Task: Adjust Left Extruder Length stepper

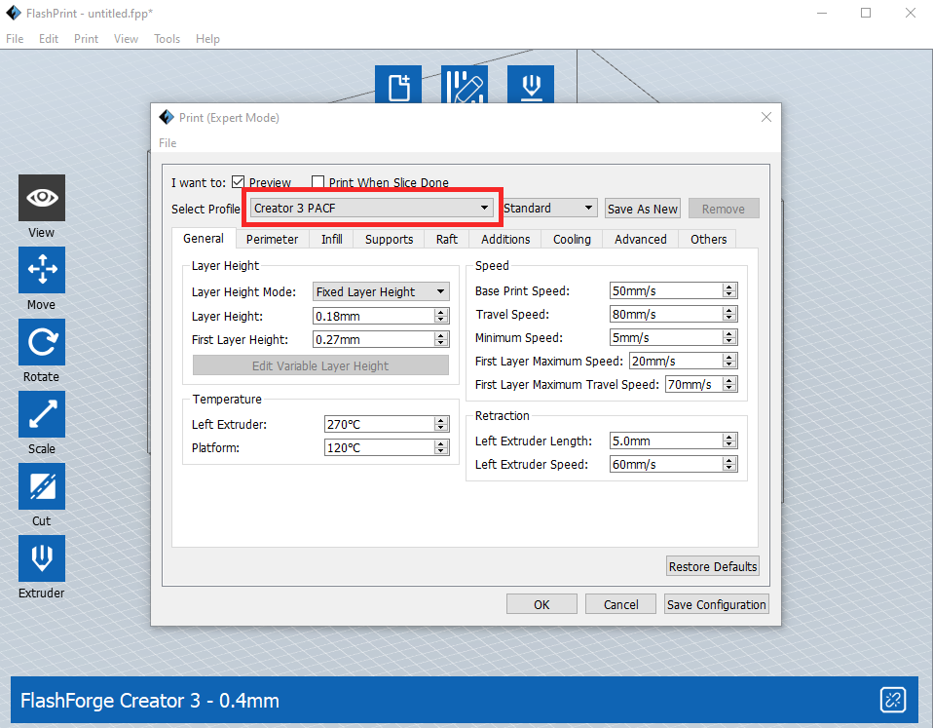Action: tap(729, 441)
